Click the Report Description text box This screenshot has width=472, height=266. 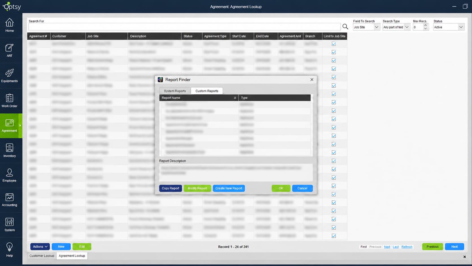point(236,172)
